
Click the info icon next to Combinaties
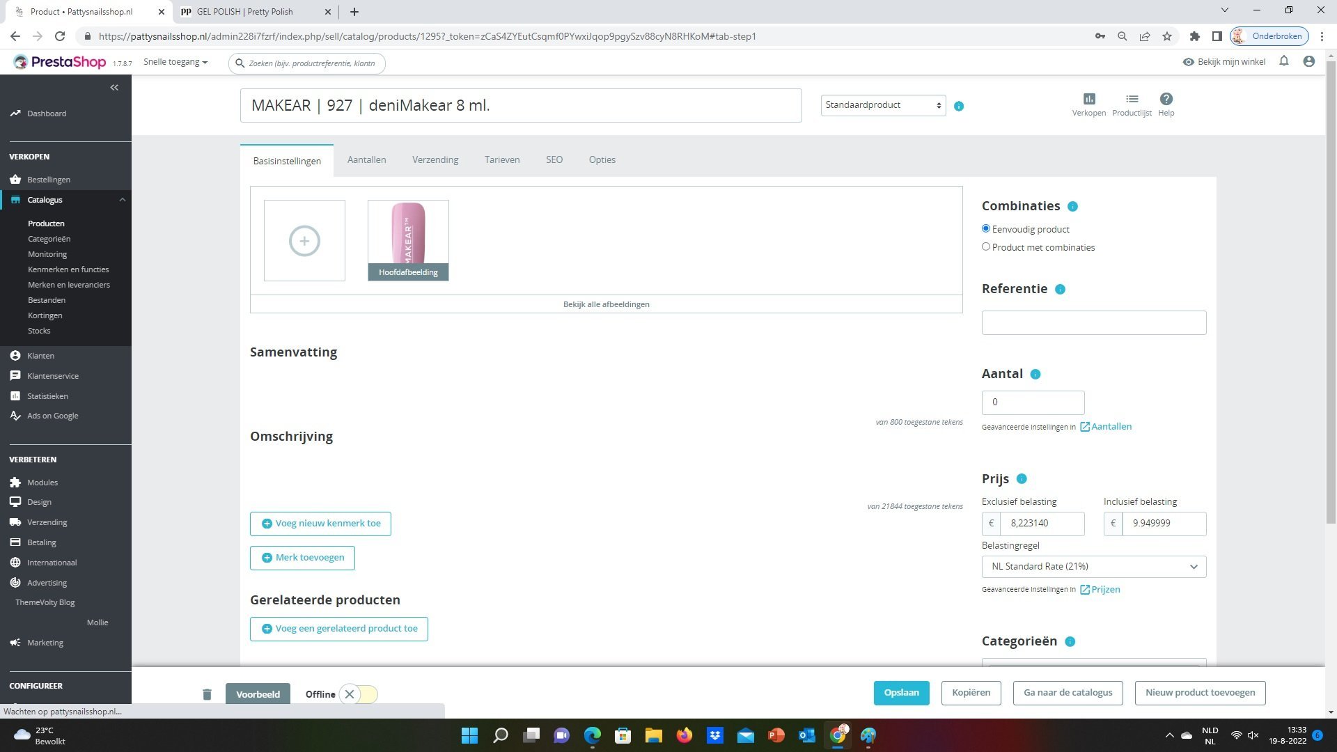[1072, 207]
